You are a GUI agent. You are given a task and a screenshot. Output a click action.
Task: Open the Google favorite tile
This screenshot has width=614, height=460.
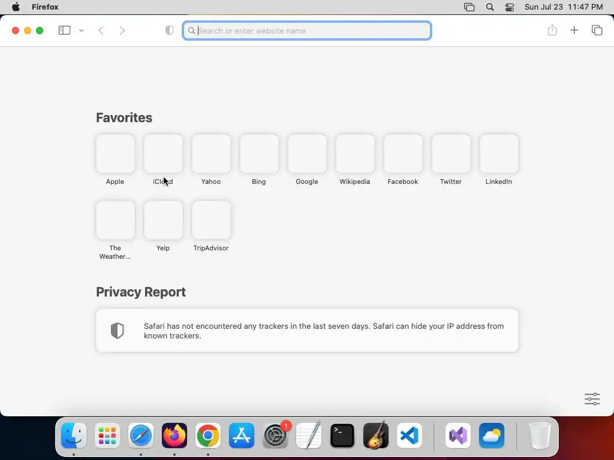tap(307, 154)
